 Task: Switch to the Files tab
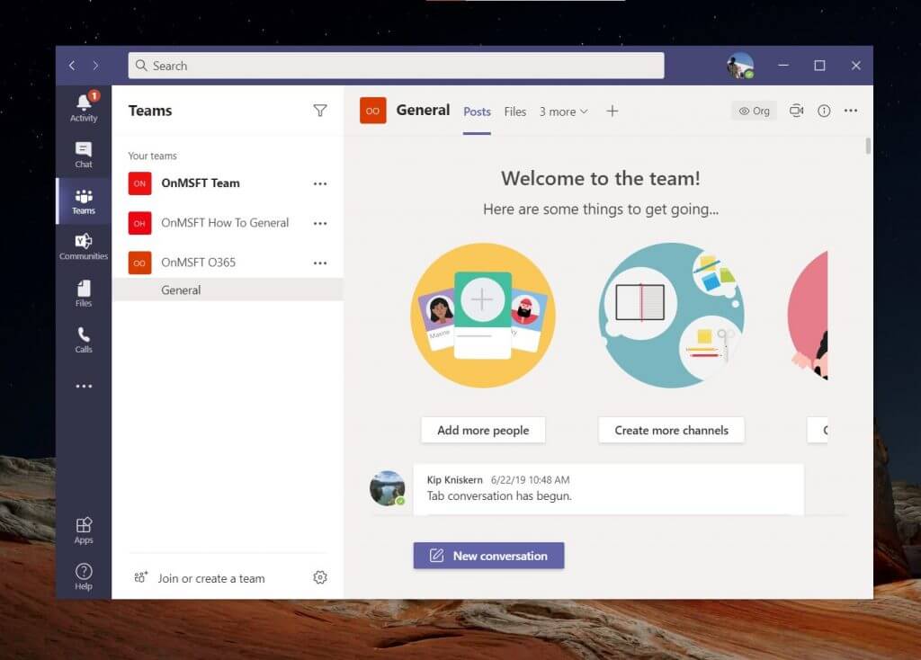[x=515, y=111]
